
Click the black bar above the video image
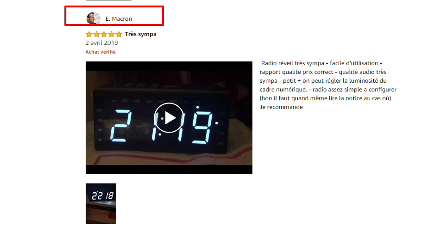(169, 66)
